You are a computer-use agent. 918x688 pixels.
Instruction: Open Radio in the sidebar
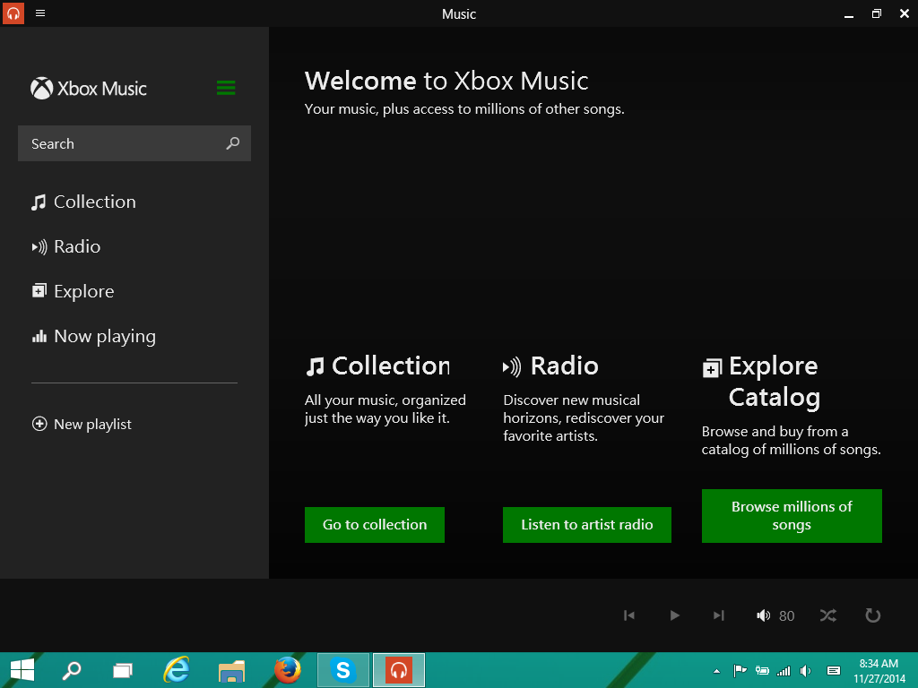[x=66, y=246]
